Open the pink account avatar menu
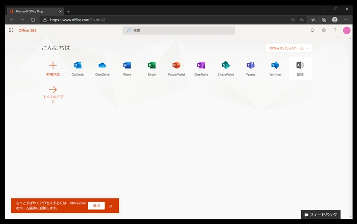The height and width of the screenshot is (224, 357). [347, 30]
